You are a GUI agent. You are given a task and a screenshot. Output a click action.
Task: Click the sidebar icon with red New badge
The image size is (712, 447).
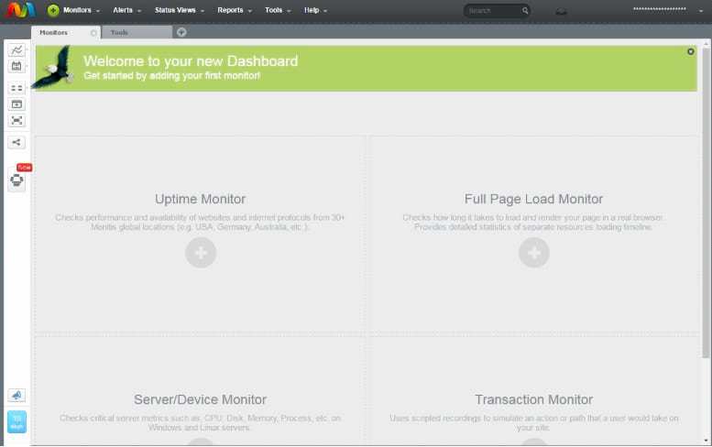[16, 180]
